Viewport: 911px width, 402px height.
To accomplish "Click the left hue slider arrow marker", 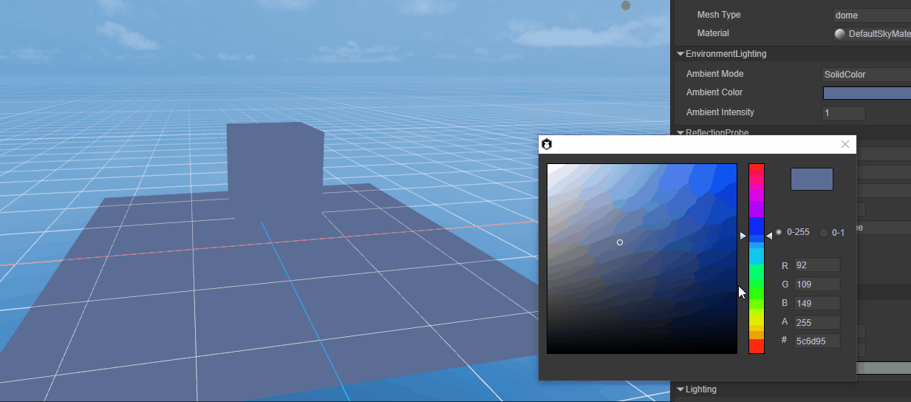I will pyautogui.click(x=743, y=236).
